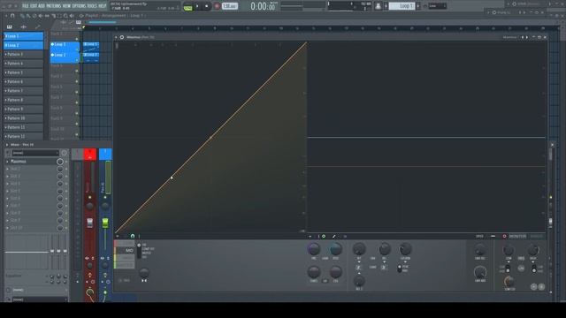This screenshot has height=318, width=566.
Task: Click the tempo display showing 130
Action: tap(230, 6)
